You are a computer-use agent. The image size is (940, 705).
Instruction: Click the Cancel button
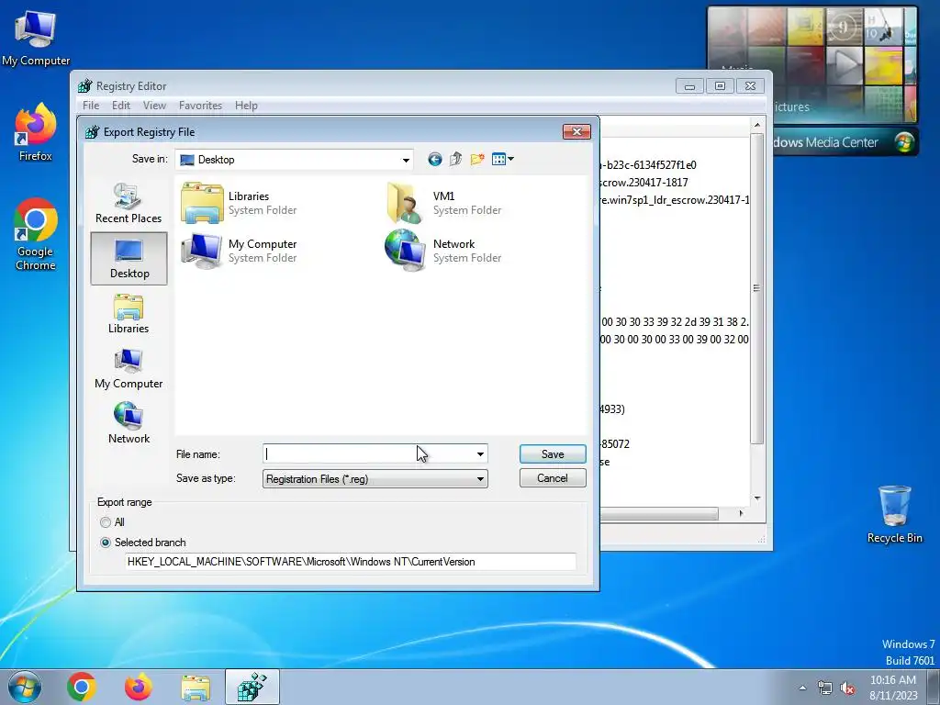pyautogui.click(x=553, y=477)
